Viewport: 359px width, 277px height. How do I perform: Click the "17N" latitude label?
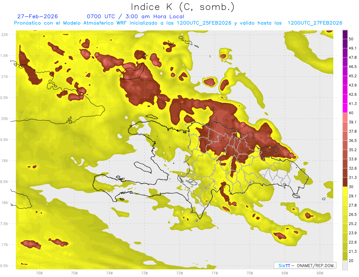4,245
